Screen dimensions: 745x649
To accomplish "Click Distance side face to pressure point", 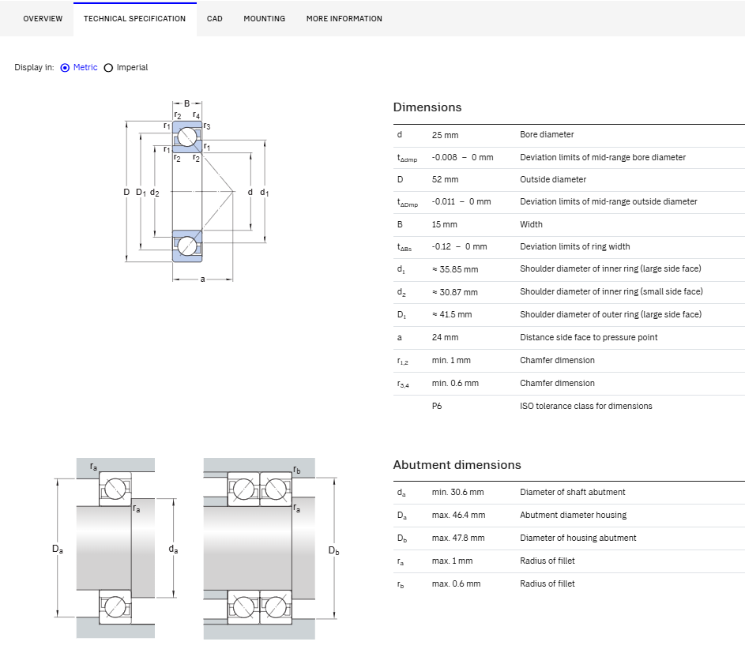I will 589,337.
